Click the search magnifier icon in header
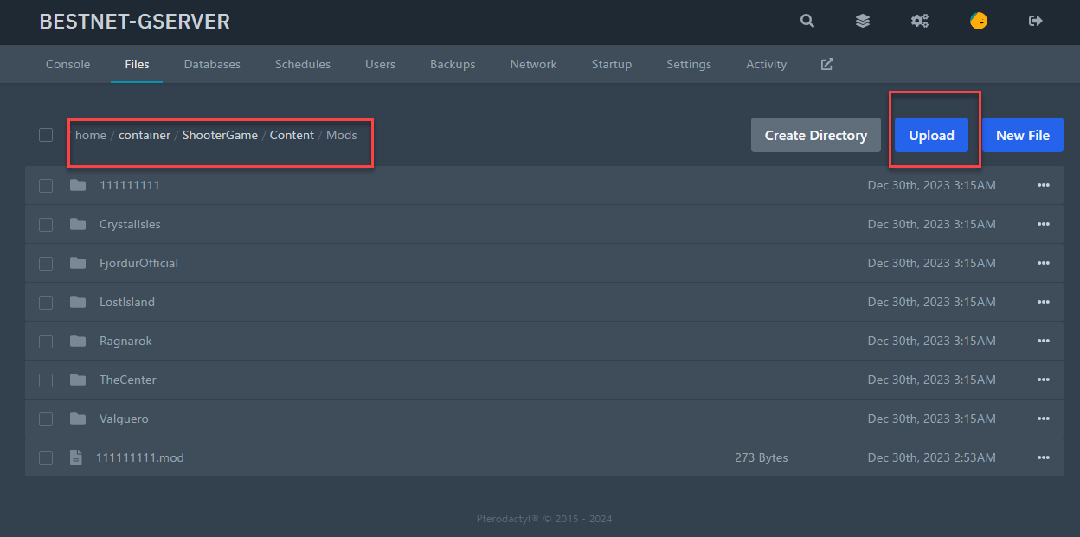 click(x=807, y=22)
